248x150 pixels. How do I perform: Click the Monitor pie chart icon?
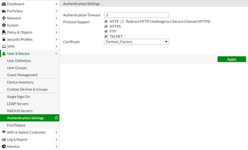point(4,146)
